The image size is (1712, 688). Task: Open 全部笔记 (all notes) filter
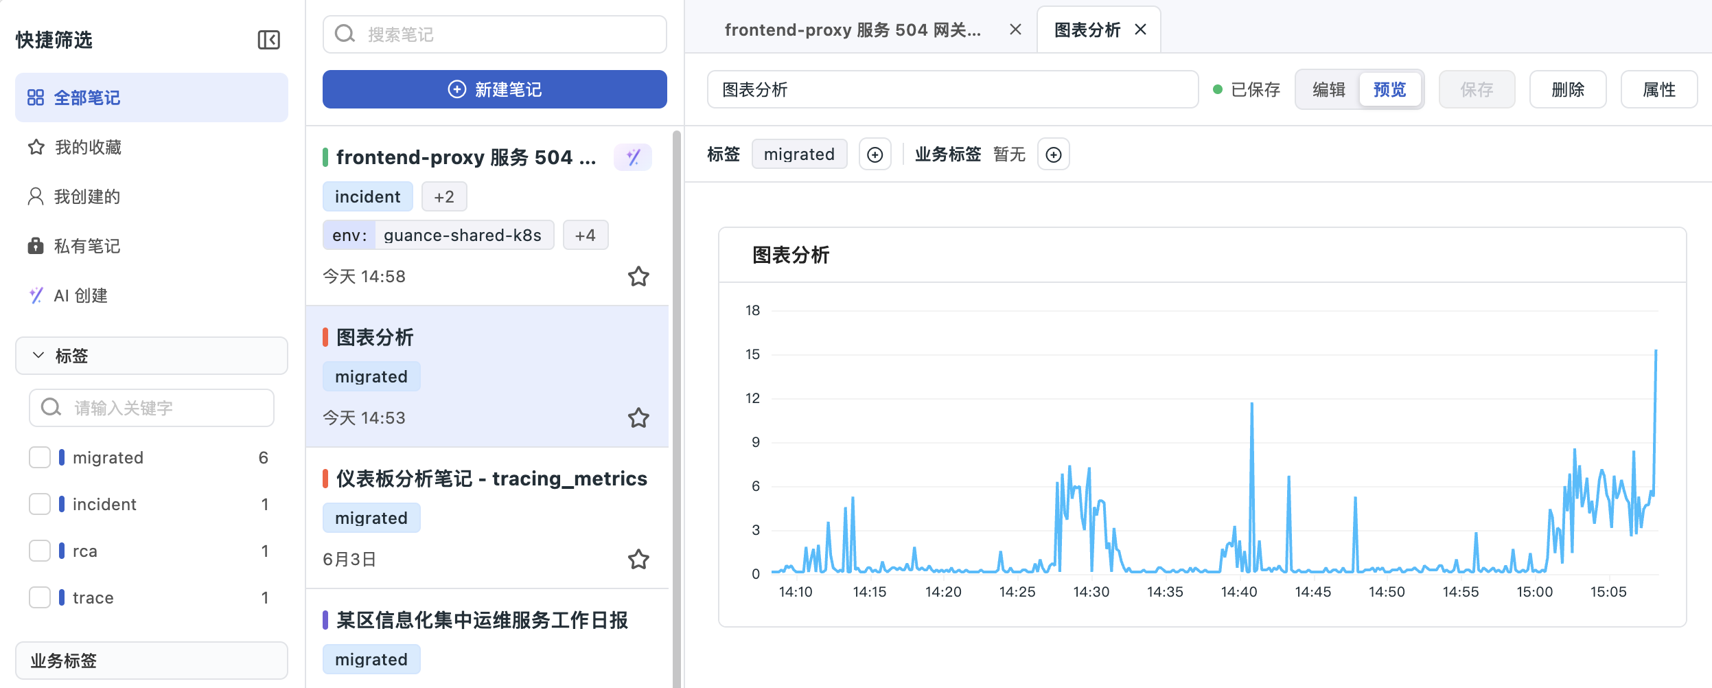coord(152,98)
